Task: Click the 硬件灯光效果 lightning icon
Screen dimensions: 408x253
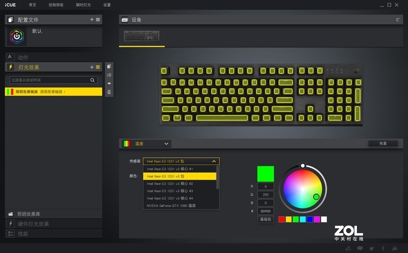Action: pos(10,223)
